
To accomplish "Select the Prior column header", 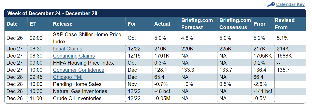I will pos(259,24).
